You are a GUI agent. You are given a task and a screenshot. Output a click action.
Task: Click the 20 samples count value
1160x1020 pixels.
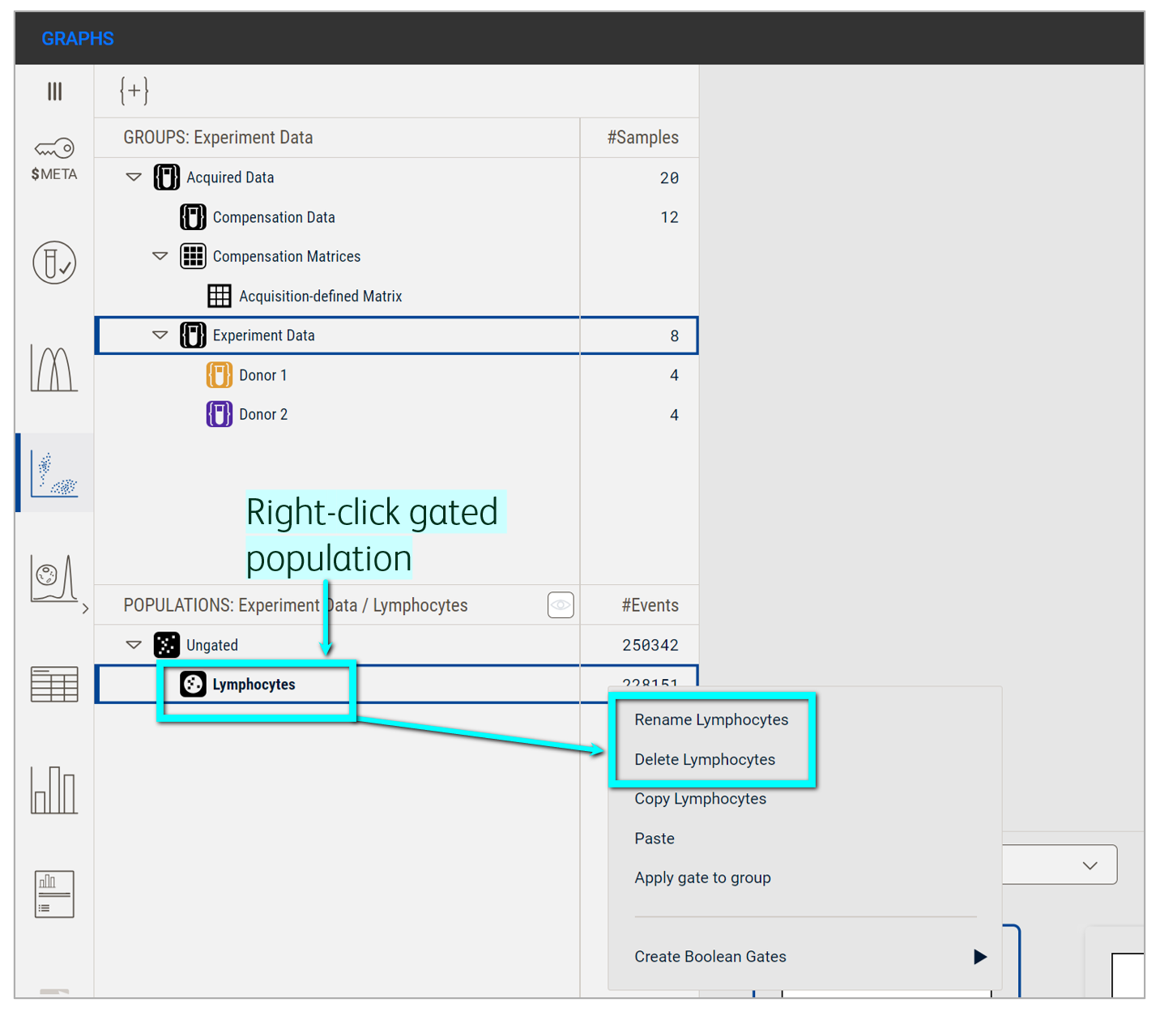point(669,177)
